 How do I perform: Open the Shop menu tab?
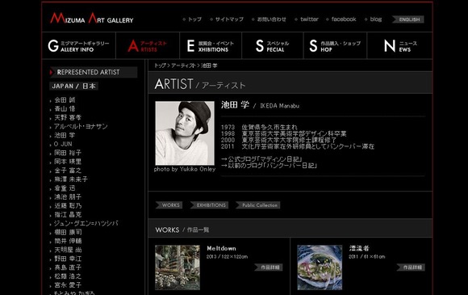335,46
